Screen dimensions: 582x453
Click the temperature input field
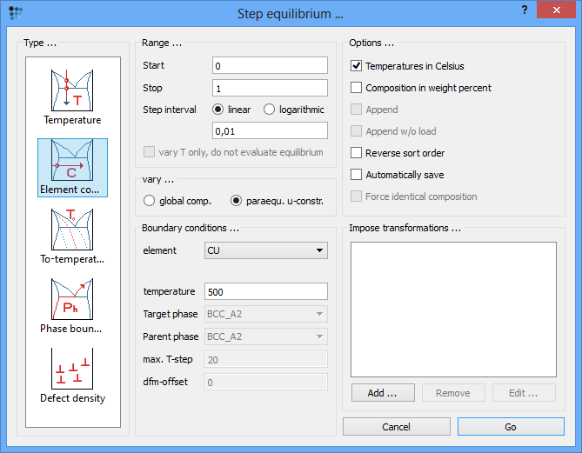point(265,291)
